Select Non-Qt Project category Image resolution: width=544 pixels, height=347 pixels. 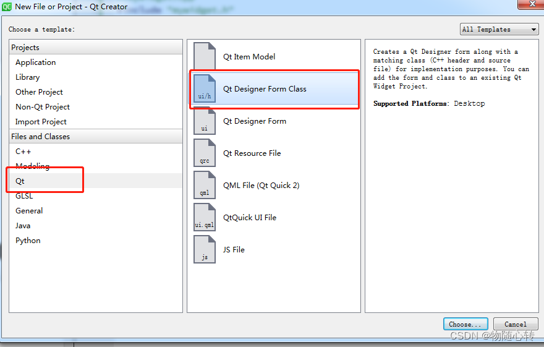(x=95, y=107)
